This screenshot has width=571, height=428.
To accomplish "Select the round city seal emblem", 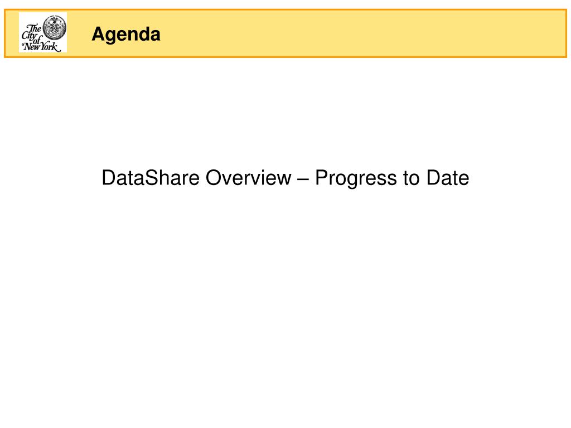I will pyautogui.click(x=55, y=27).
